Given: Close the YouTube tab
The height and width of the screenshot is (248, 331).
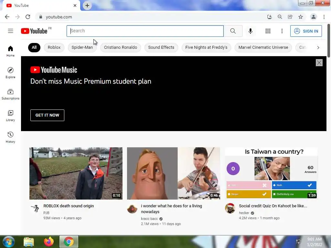Looking at the screenshot, I should 75,5.
